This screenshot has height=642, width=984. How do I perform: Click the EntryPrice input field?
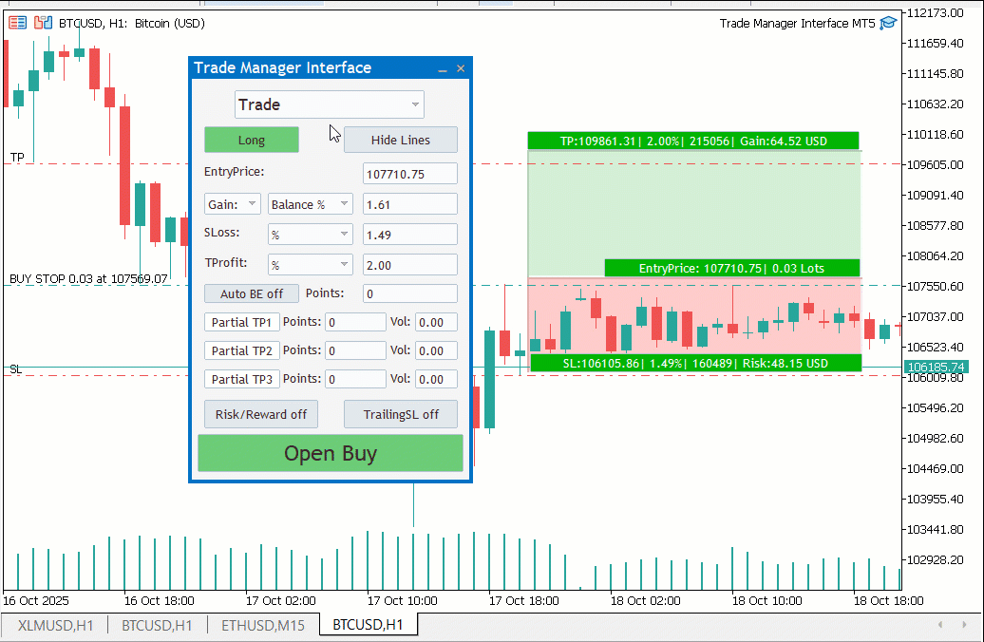click(x=409, y=173)
